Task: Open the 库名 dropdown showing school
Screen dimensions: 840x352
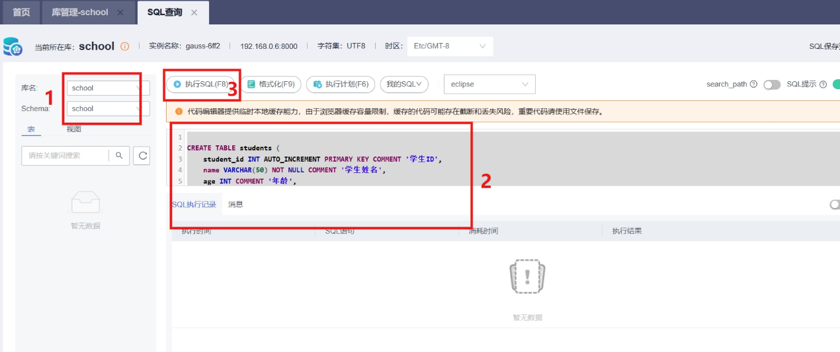Action: [108, 88]
